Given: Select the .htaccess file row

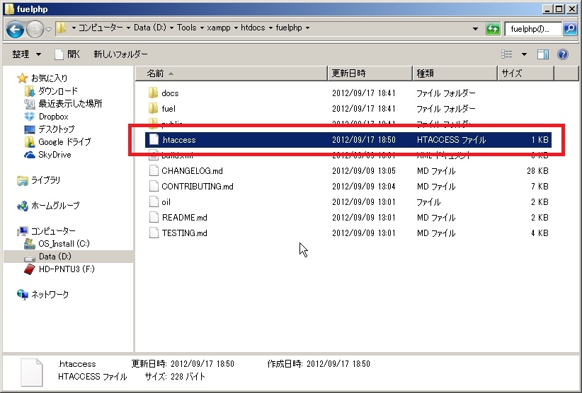Looking at the screenshot, I should [x=348, y=140].
